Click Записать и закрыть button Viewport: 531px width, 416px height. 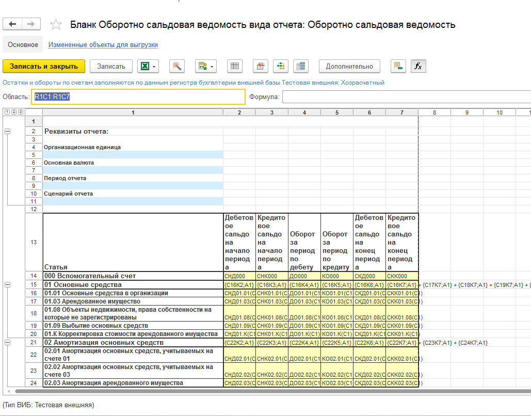[44, 67]
